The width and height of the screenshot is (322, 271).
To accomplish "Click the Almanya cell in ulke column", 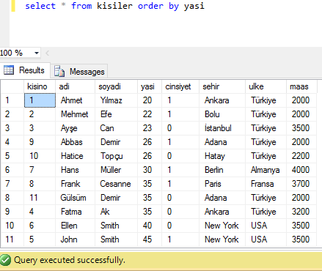I will (266, 170).
